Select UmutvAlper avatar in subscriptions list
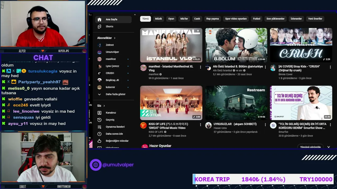 pos(99,52)
